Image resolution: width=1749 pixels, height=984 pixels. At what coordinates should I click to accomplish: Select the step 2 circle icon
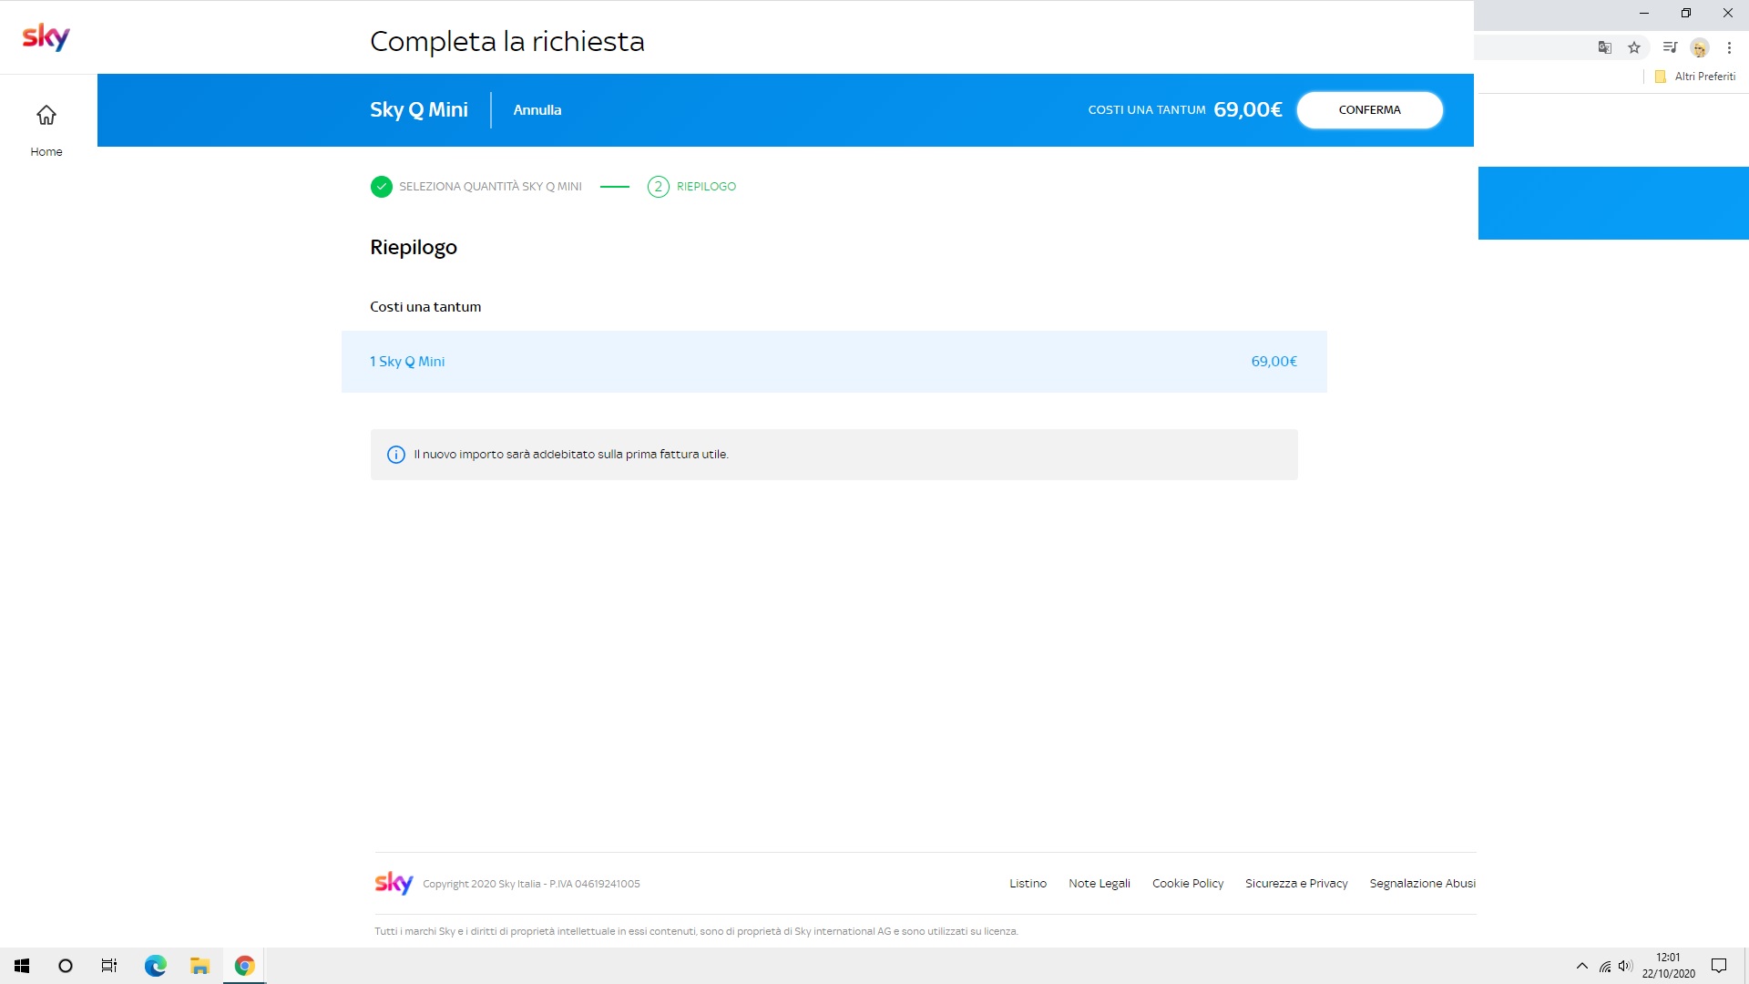(x=659, y=187)
